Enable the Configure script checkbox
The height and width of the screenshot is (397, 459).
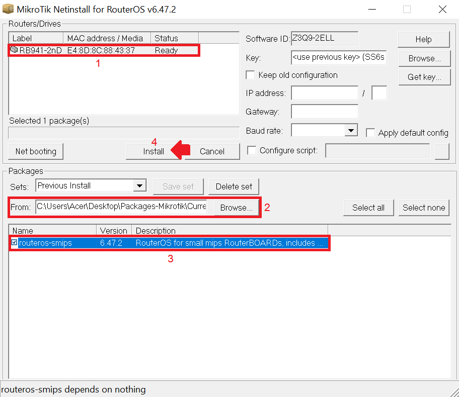coord(252,150)
